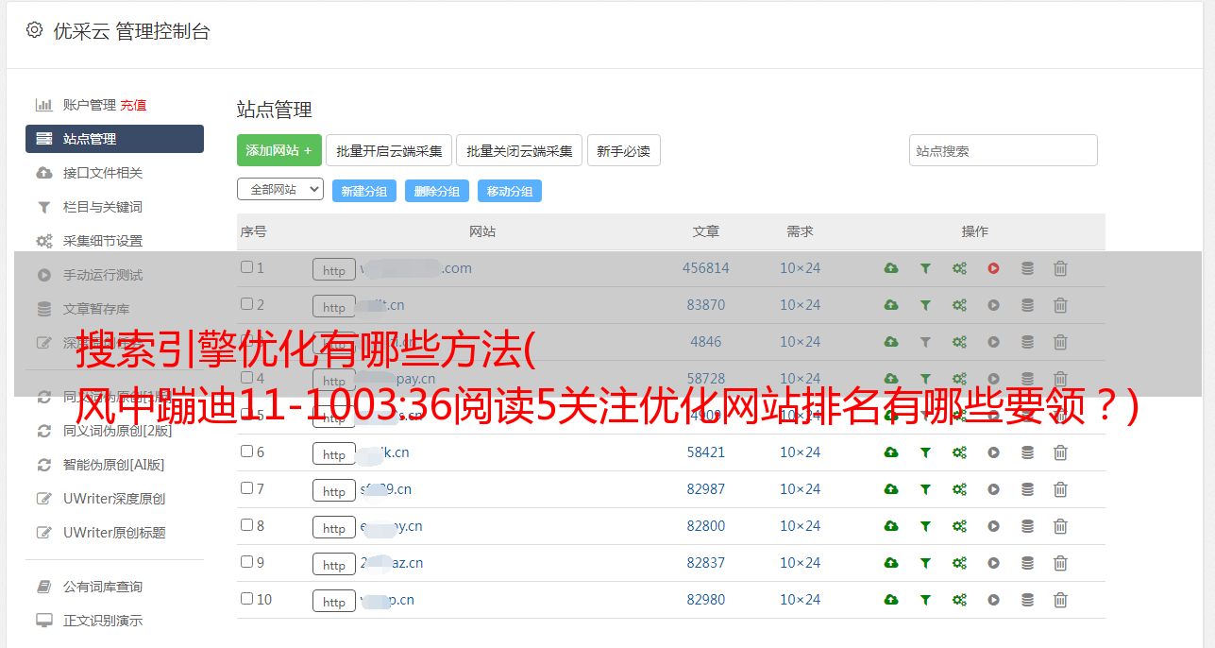Viewport: 1215px width, 648px height.
Task: Click filter icon in row 82800
Action: click(925, 526)
